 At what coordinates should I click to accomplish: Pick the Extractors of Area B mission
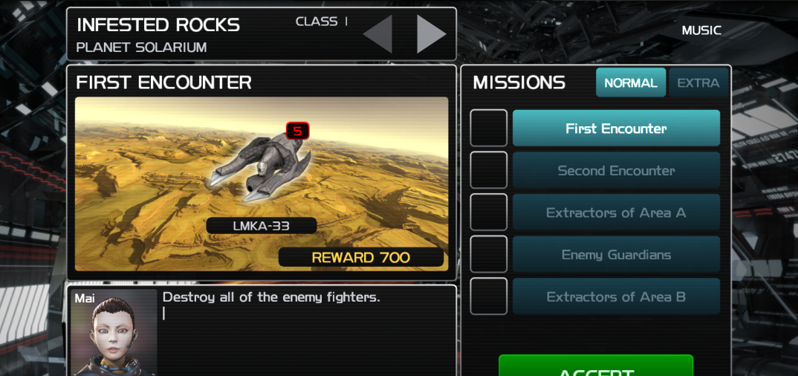point(616,296)
